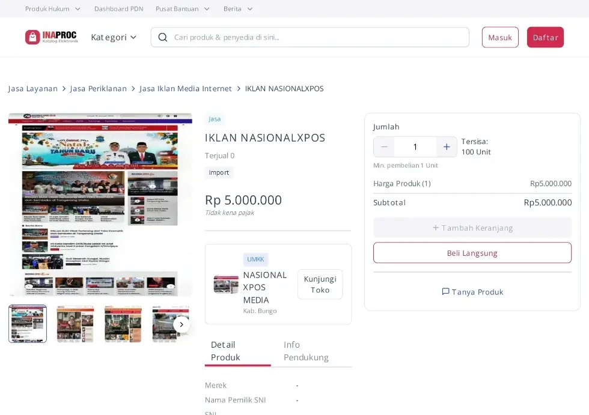Click the Tambah Keranjang button

[472, 228]
